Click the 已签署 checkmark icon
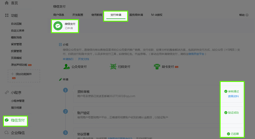The height and width of the screenshot is (139, 255). tap(229, 134)
